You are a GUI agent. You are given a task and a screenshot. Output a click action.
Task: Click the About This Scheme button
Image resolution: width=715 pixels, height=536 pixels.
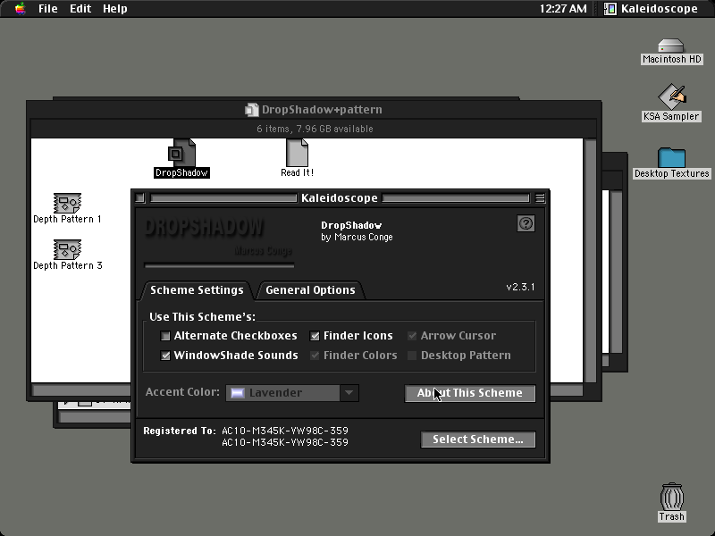click(x=470, y=393)
